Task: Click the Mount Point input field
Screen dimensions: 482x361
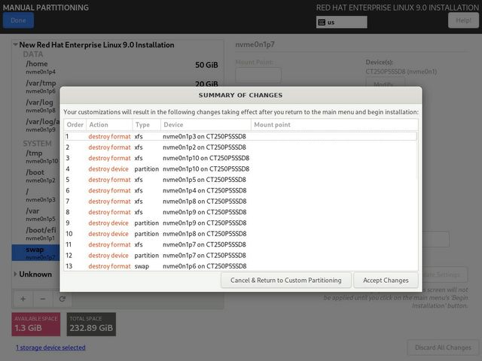Action: (258, 75)
